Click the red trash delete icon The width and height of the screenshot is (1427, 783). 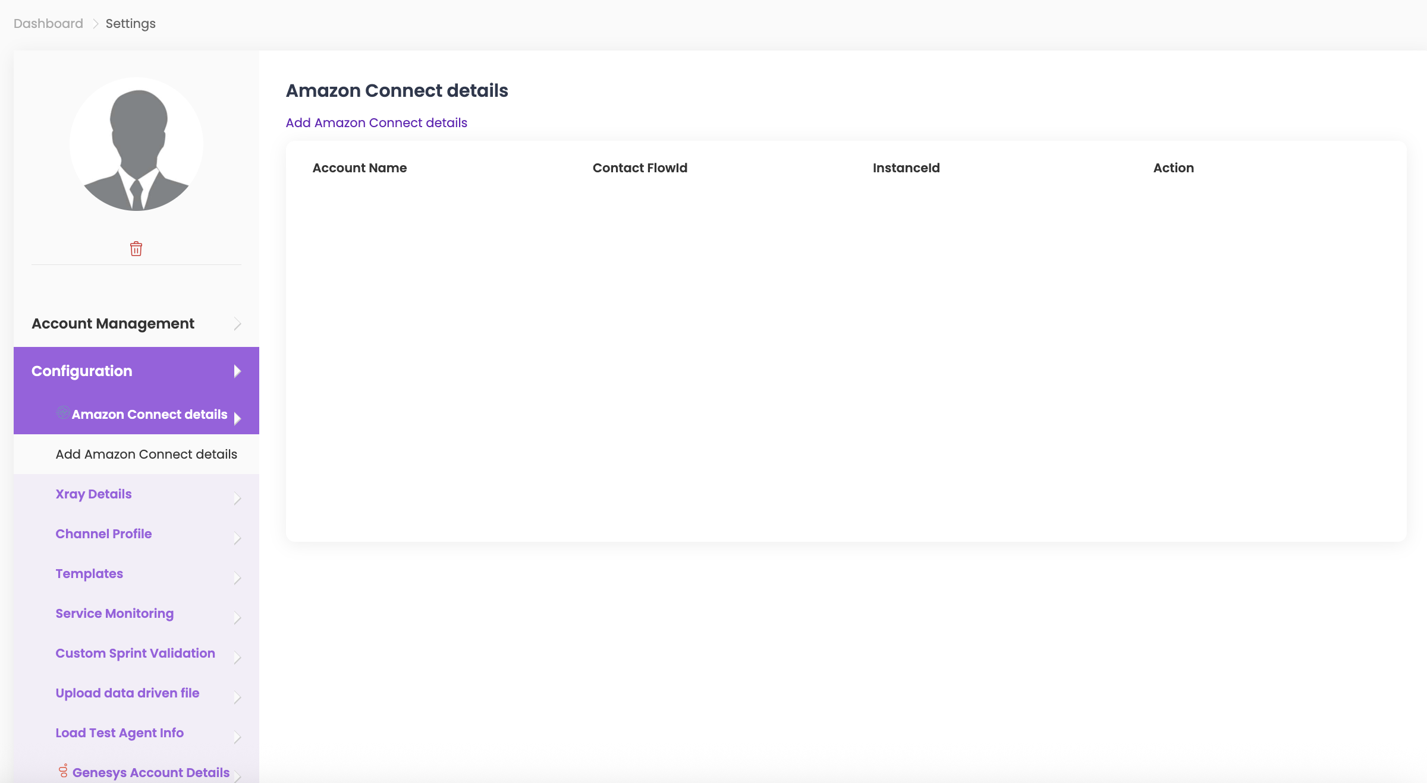click(x=136, y=248)
